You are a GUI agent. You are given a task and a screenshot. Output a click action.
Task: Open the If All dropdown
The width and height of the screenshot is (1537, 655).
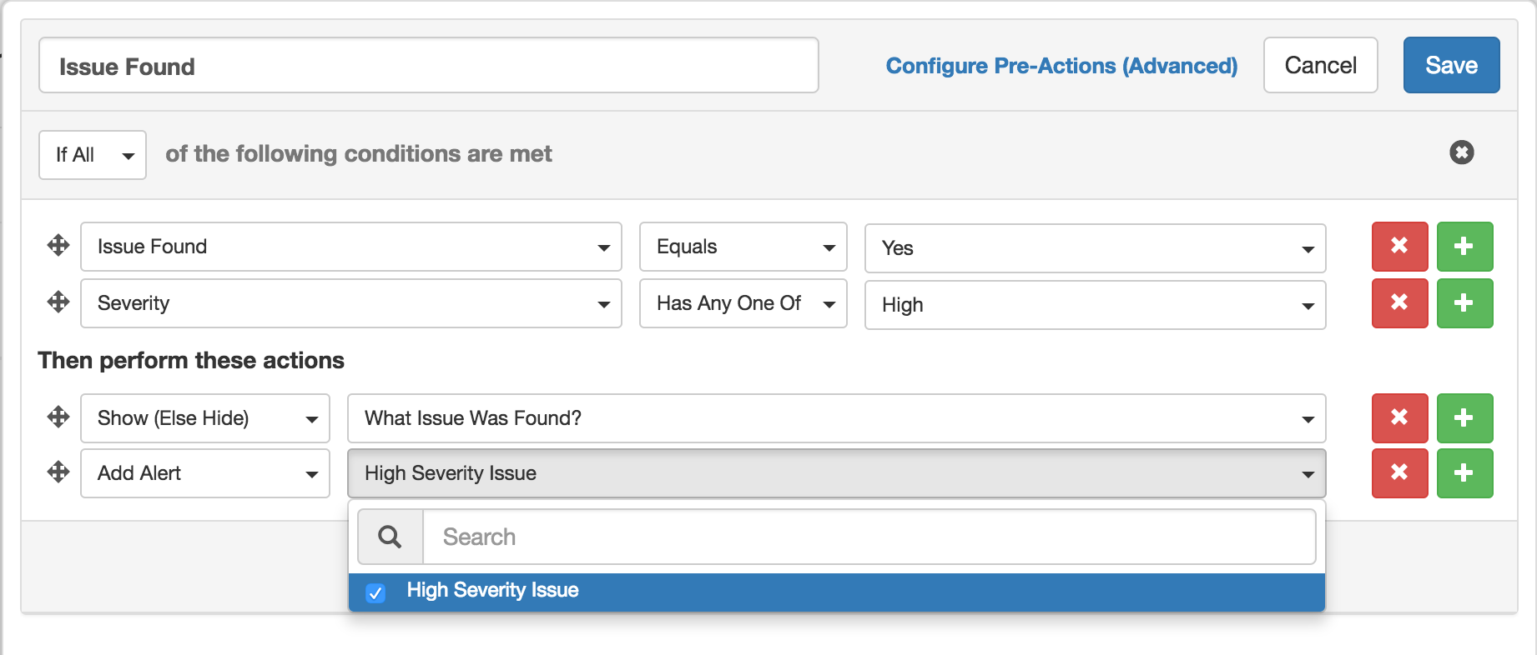(92, 155)
